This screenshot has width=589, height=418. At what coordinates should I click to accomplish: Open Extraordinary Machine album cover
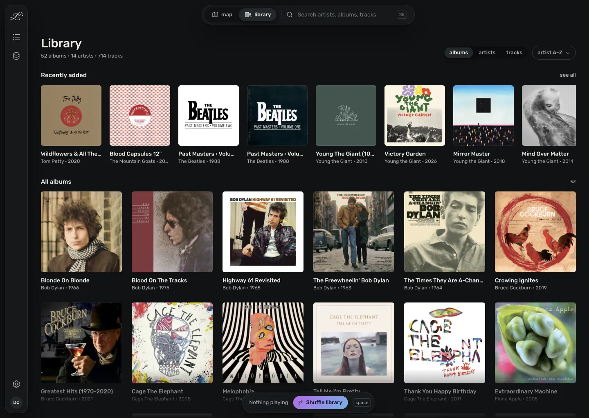coord(535,343)
